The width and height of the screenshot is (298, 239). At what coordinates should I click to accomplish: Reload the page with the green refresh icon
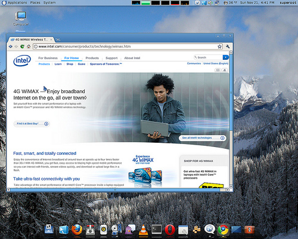pos(22,47)
